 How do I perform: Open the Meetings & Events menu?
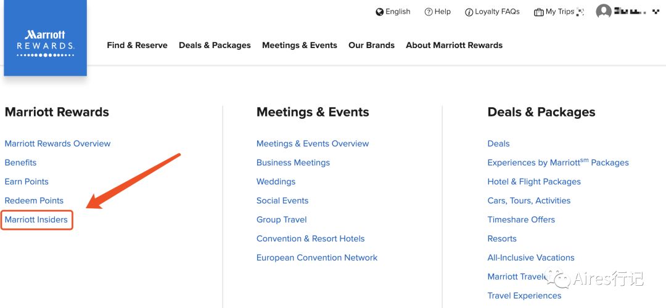(x=300, y=45)
